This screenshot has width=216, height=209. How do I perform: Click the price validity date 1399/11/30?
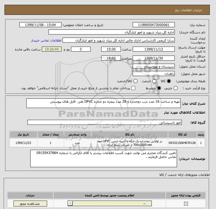(x=154, y=58)
